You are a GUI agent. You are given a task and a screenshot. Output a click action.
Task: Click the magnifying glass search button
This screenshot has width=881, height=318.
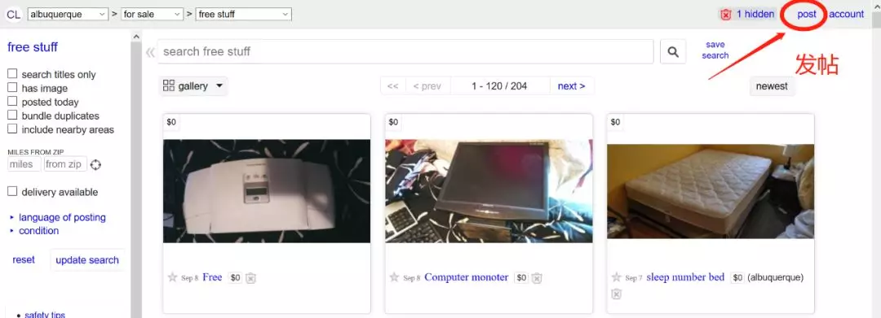tap(672, 52)
